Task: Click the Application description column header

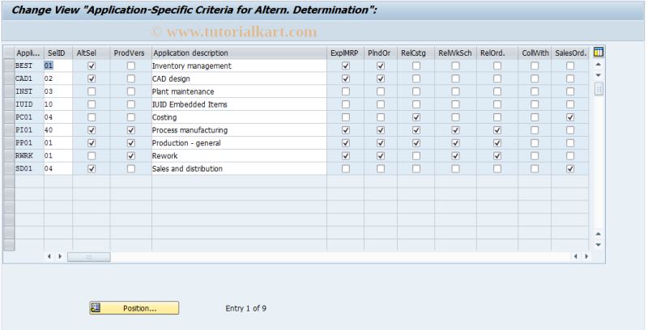Action: tap(239, 53)
